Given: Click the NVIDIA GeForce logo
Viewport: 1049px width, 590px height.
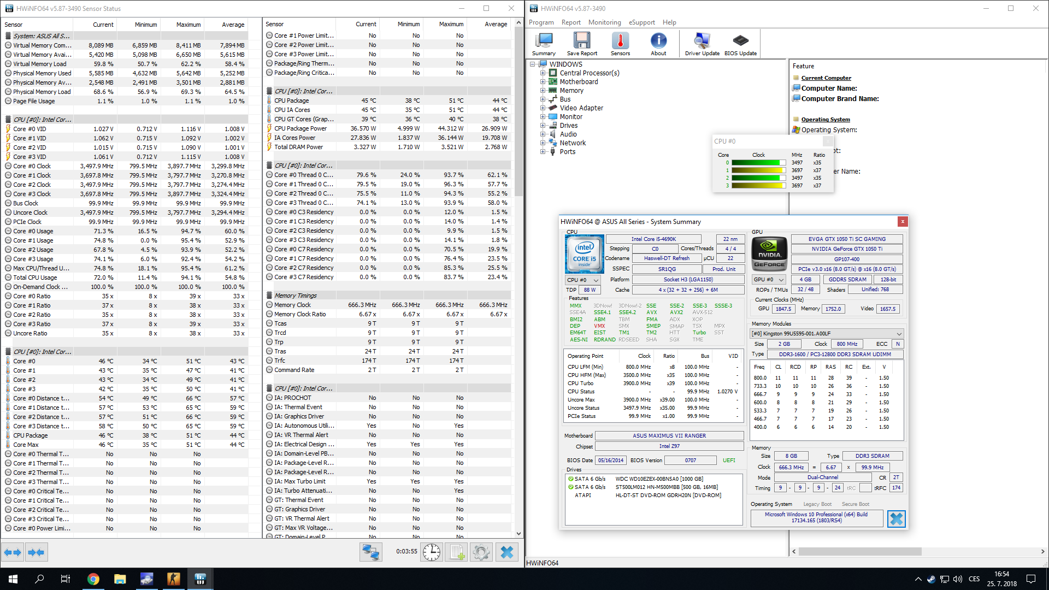Looking at the screenshot, I should pos(769,254).
